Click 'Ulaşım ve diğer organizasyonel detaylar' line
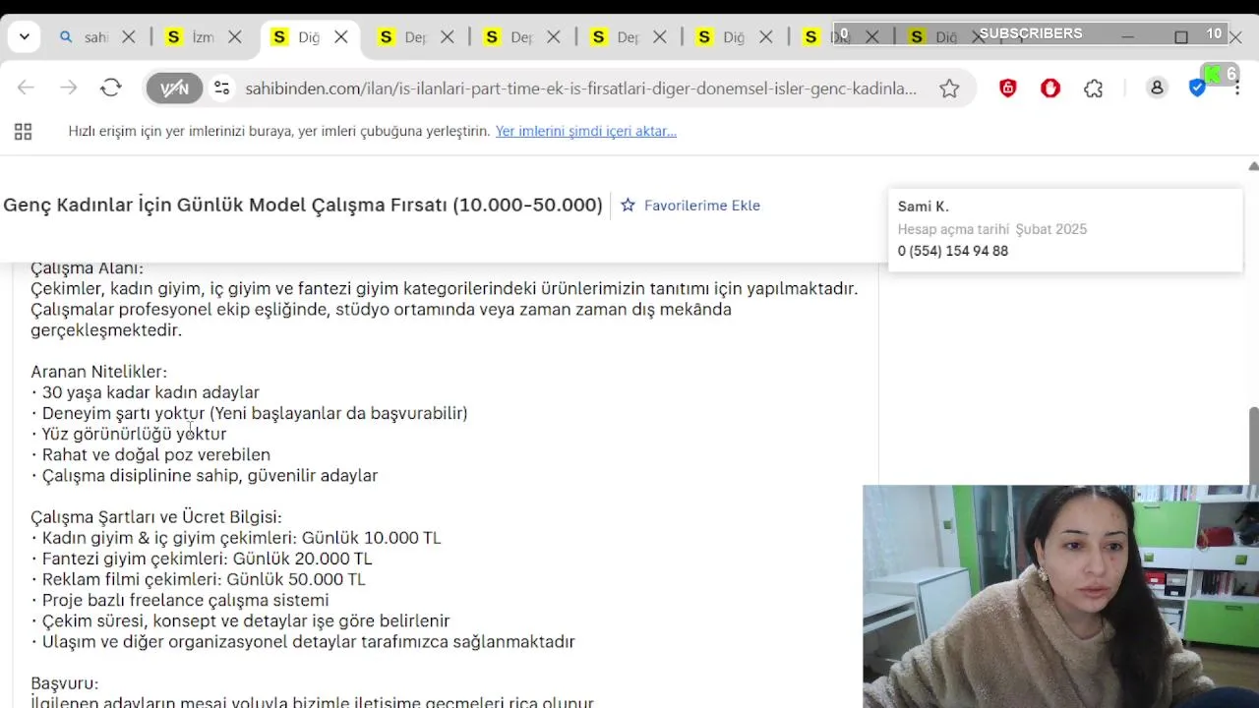The width and height of the screenshot is (1259, 708). click(303, 641)
